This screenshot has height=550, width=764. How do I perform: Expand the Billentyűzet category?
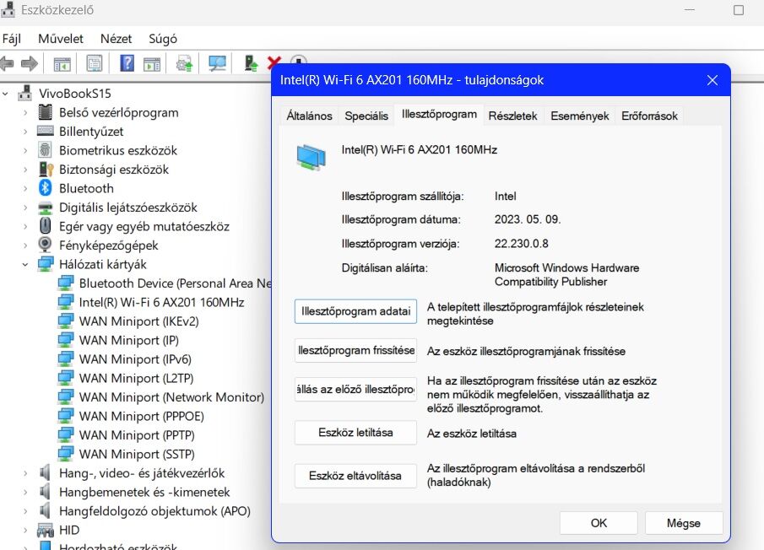[25, 132]
